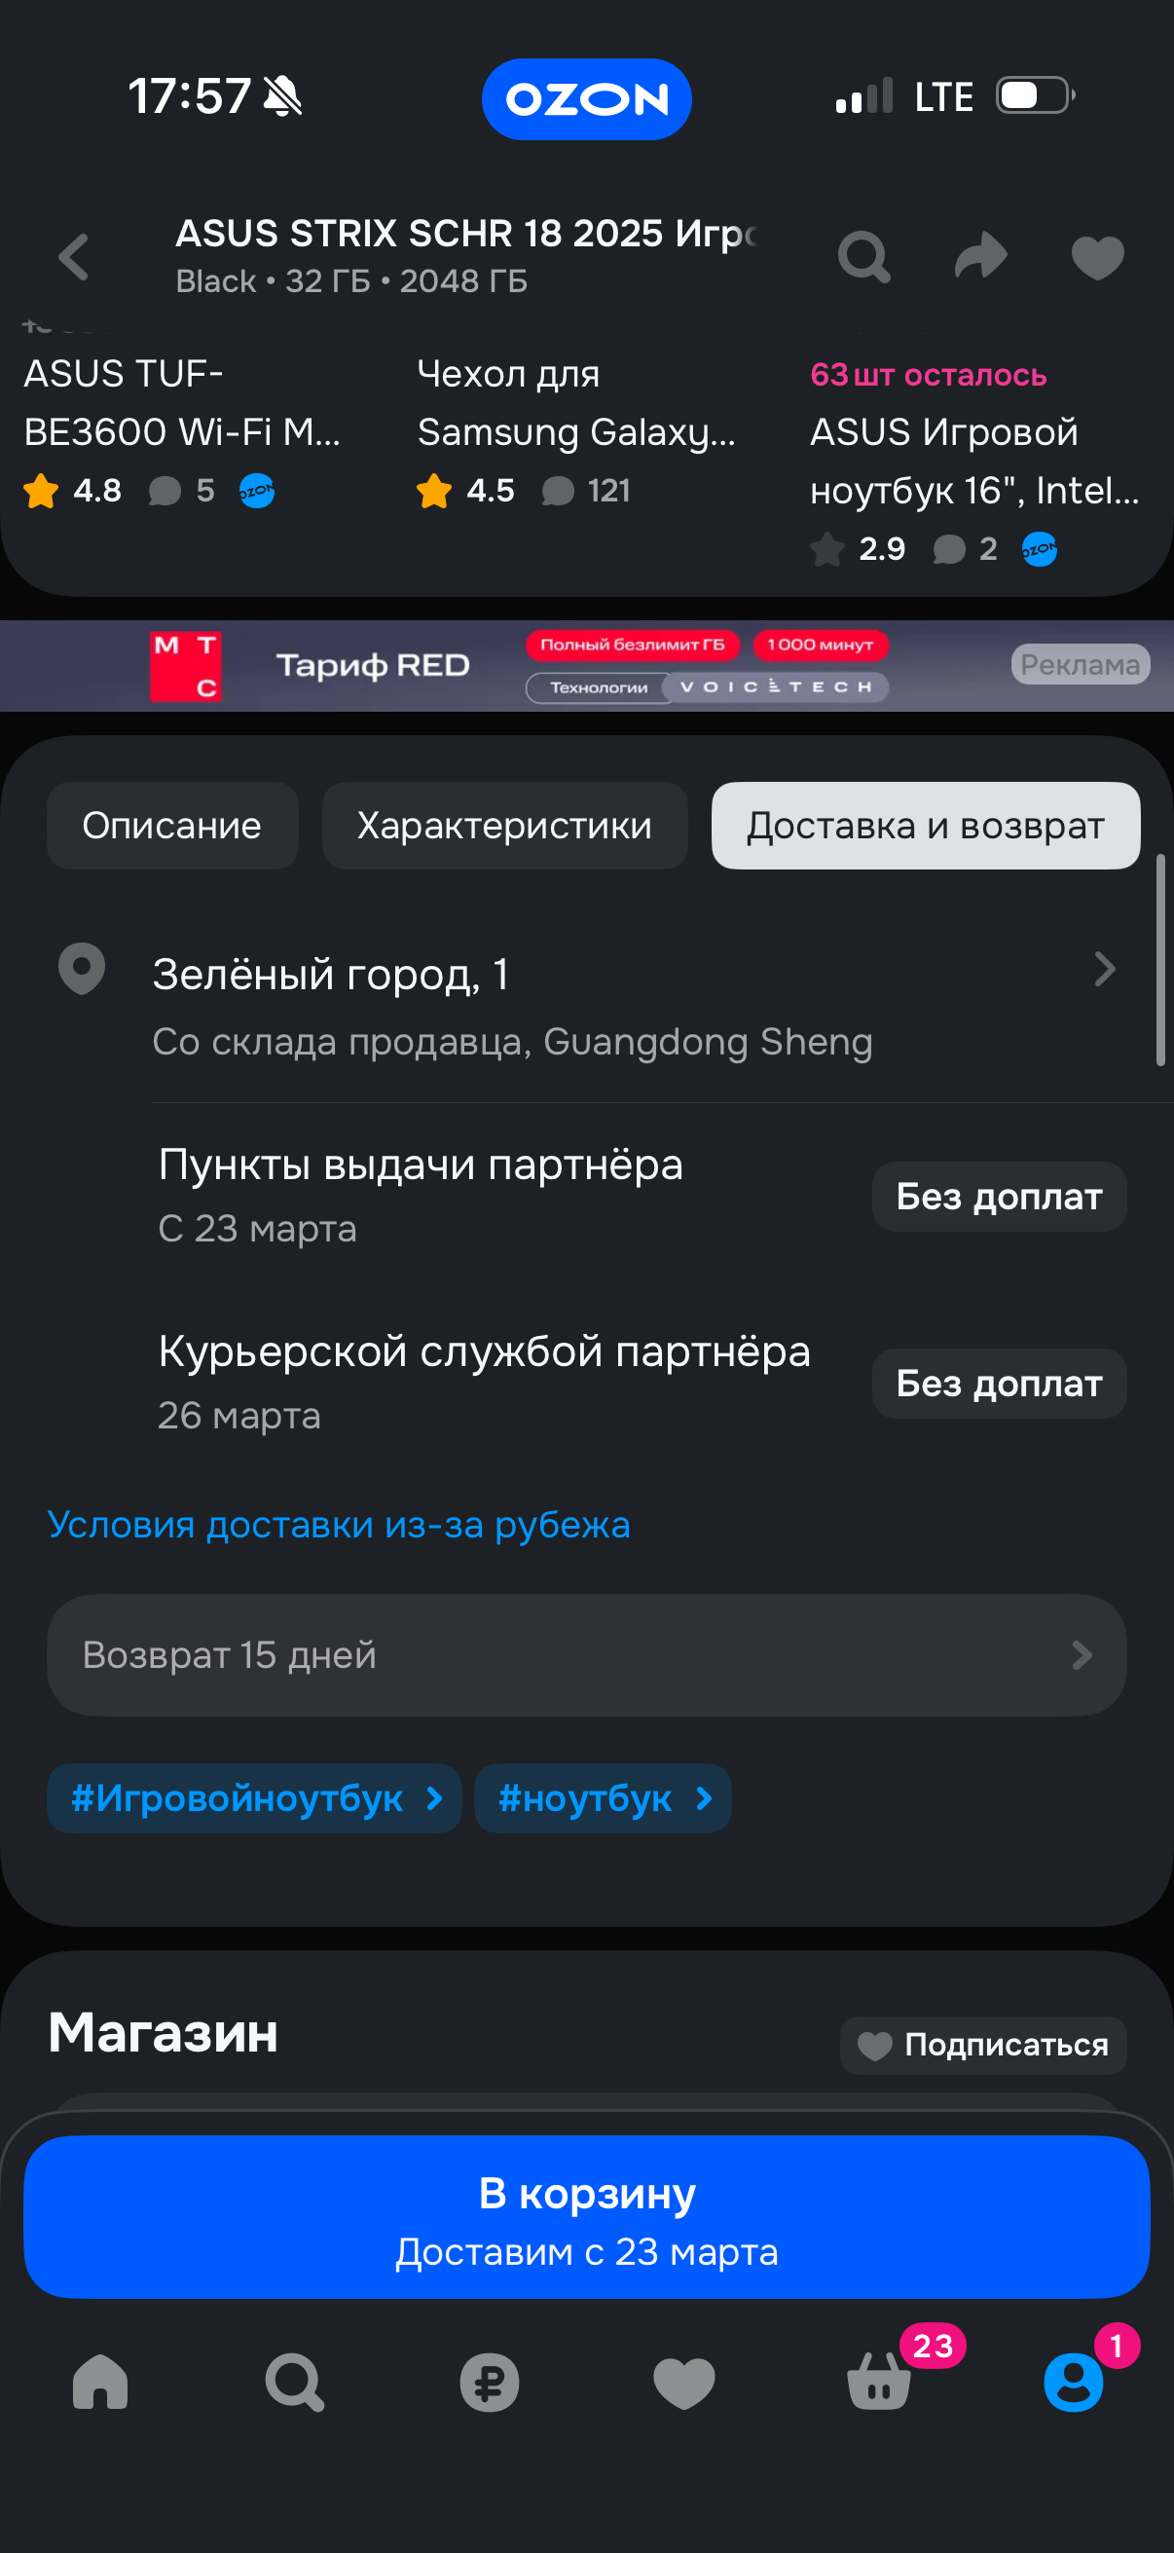This screenshot has height=2553, width=1174.
Task: Open the ruble finance tab
Action: point(490,2382)
